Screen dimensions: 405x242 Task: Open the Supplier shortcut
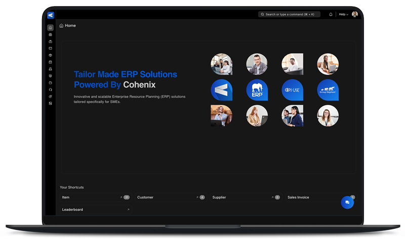[x=246, y=197]
